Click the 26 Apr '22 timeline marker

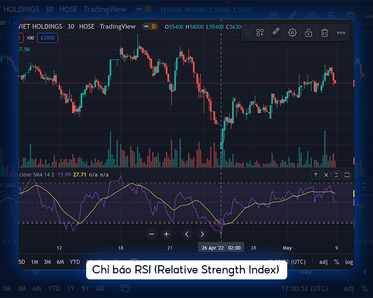pyautogui.click(x=221, y=247)
